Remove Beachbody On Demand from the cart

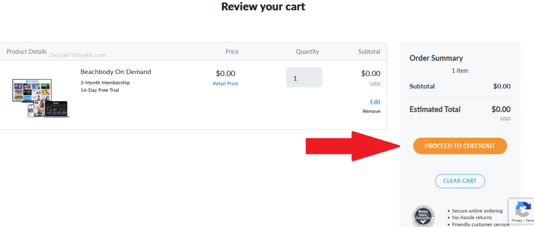pos(371,111)
